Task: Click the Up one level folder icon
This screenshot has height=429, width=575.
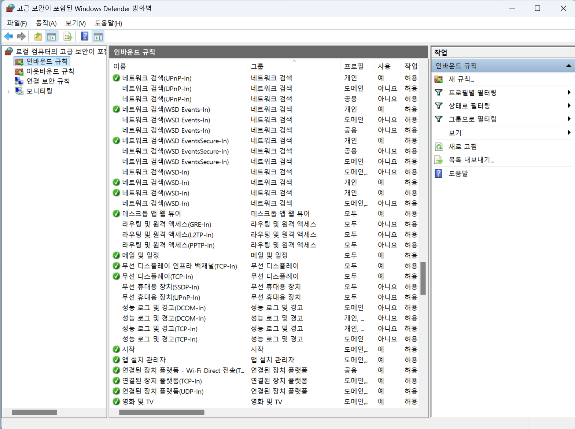Action: pos(38,36)
